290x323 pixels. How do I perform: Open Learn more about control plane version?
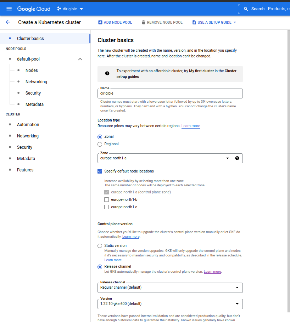tap(131, 237)
